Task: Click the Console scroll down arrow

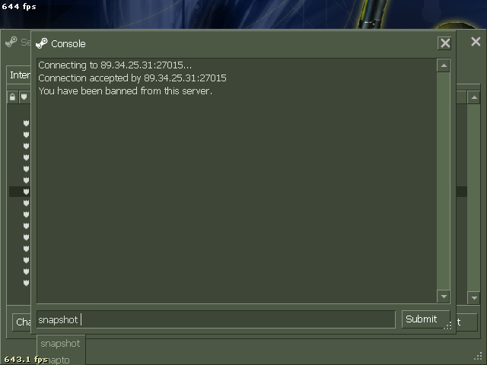Action: 444,297
